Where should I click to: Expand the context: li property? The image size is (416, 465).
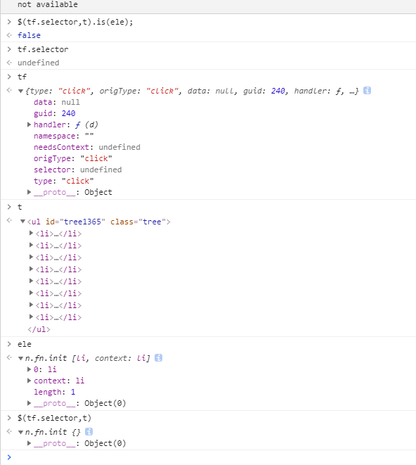(x=29, y=381)
